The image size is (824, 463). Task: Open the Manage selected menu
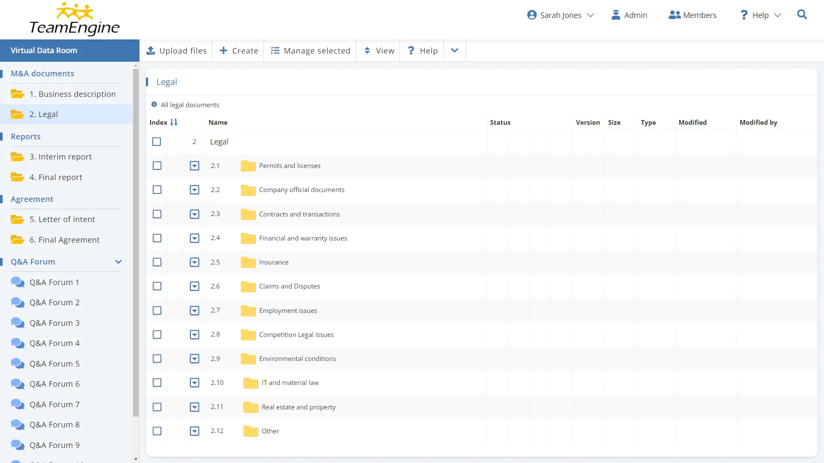tap(310, 51)
